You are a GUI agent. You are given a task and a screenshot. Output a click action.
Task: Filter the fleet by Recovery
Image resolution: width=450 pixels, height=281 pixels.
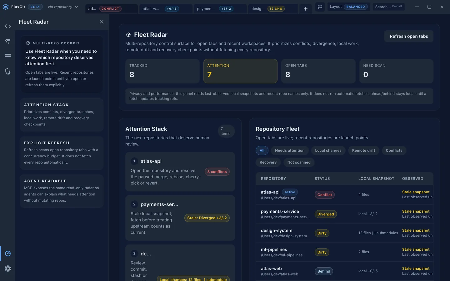pos(268,162)
